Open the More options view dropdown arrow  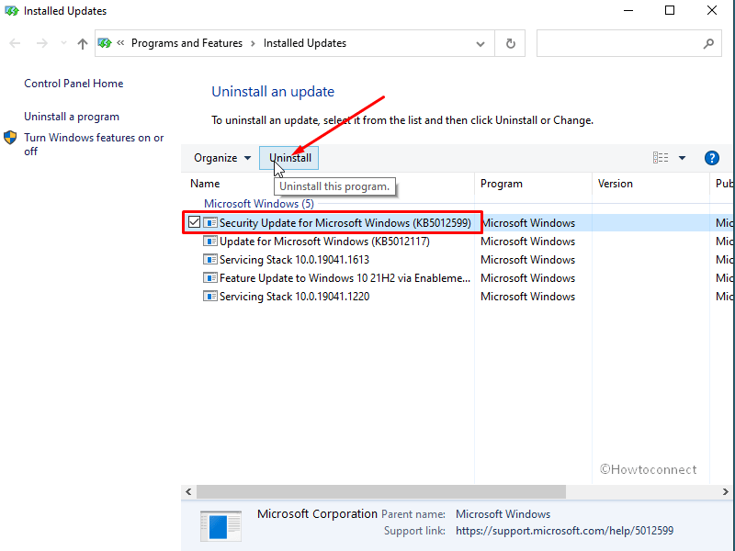tap(682, 158)
